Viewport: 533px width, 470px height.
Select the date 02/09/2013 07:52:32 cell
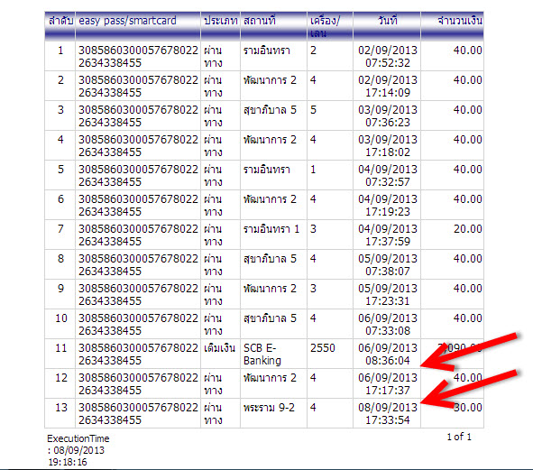387,56
